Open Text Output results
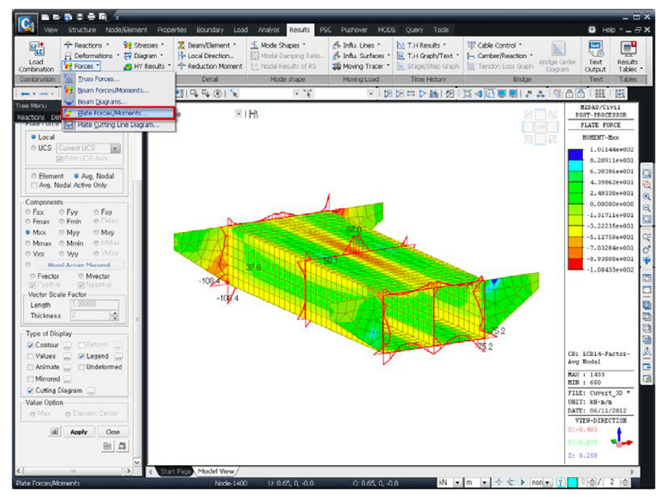 point(595,57)
